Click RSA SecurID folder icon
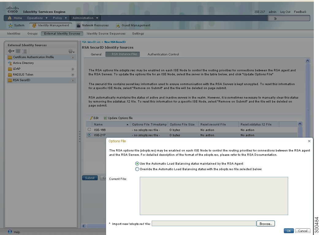 coord(10,80)
